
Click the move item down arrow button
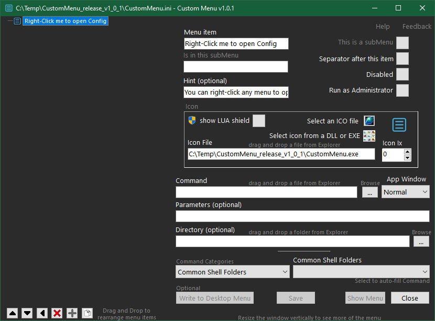point(27,313)
